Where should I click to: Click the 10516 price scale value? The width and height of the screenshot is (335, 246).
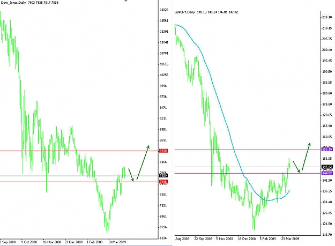[x=164, y=64]
